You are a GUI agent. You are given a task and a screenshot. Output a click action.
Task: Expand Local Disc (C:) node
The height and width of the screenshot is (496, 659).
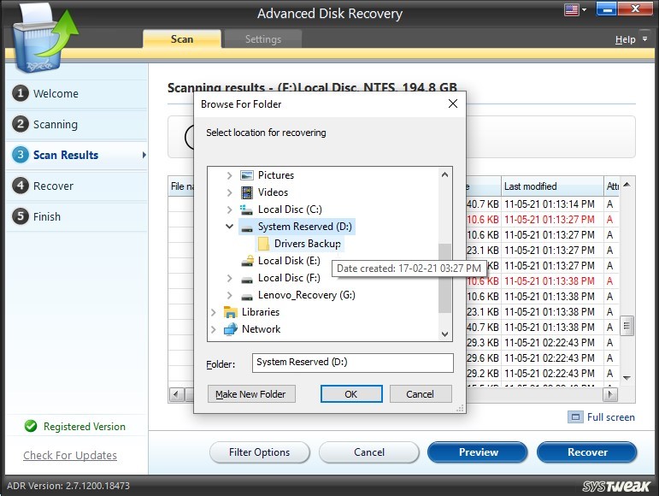229,210
